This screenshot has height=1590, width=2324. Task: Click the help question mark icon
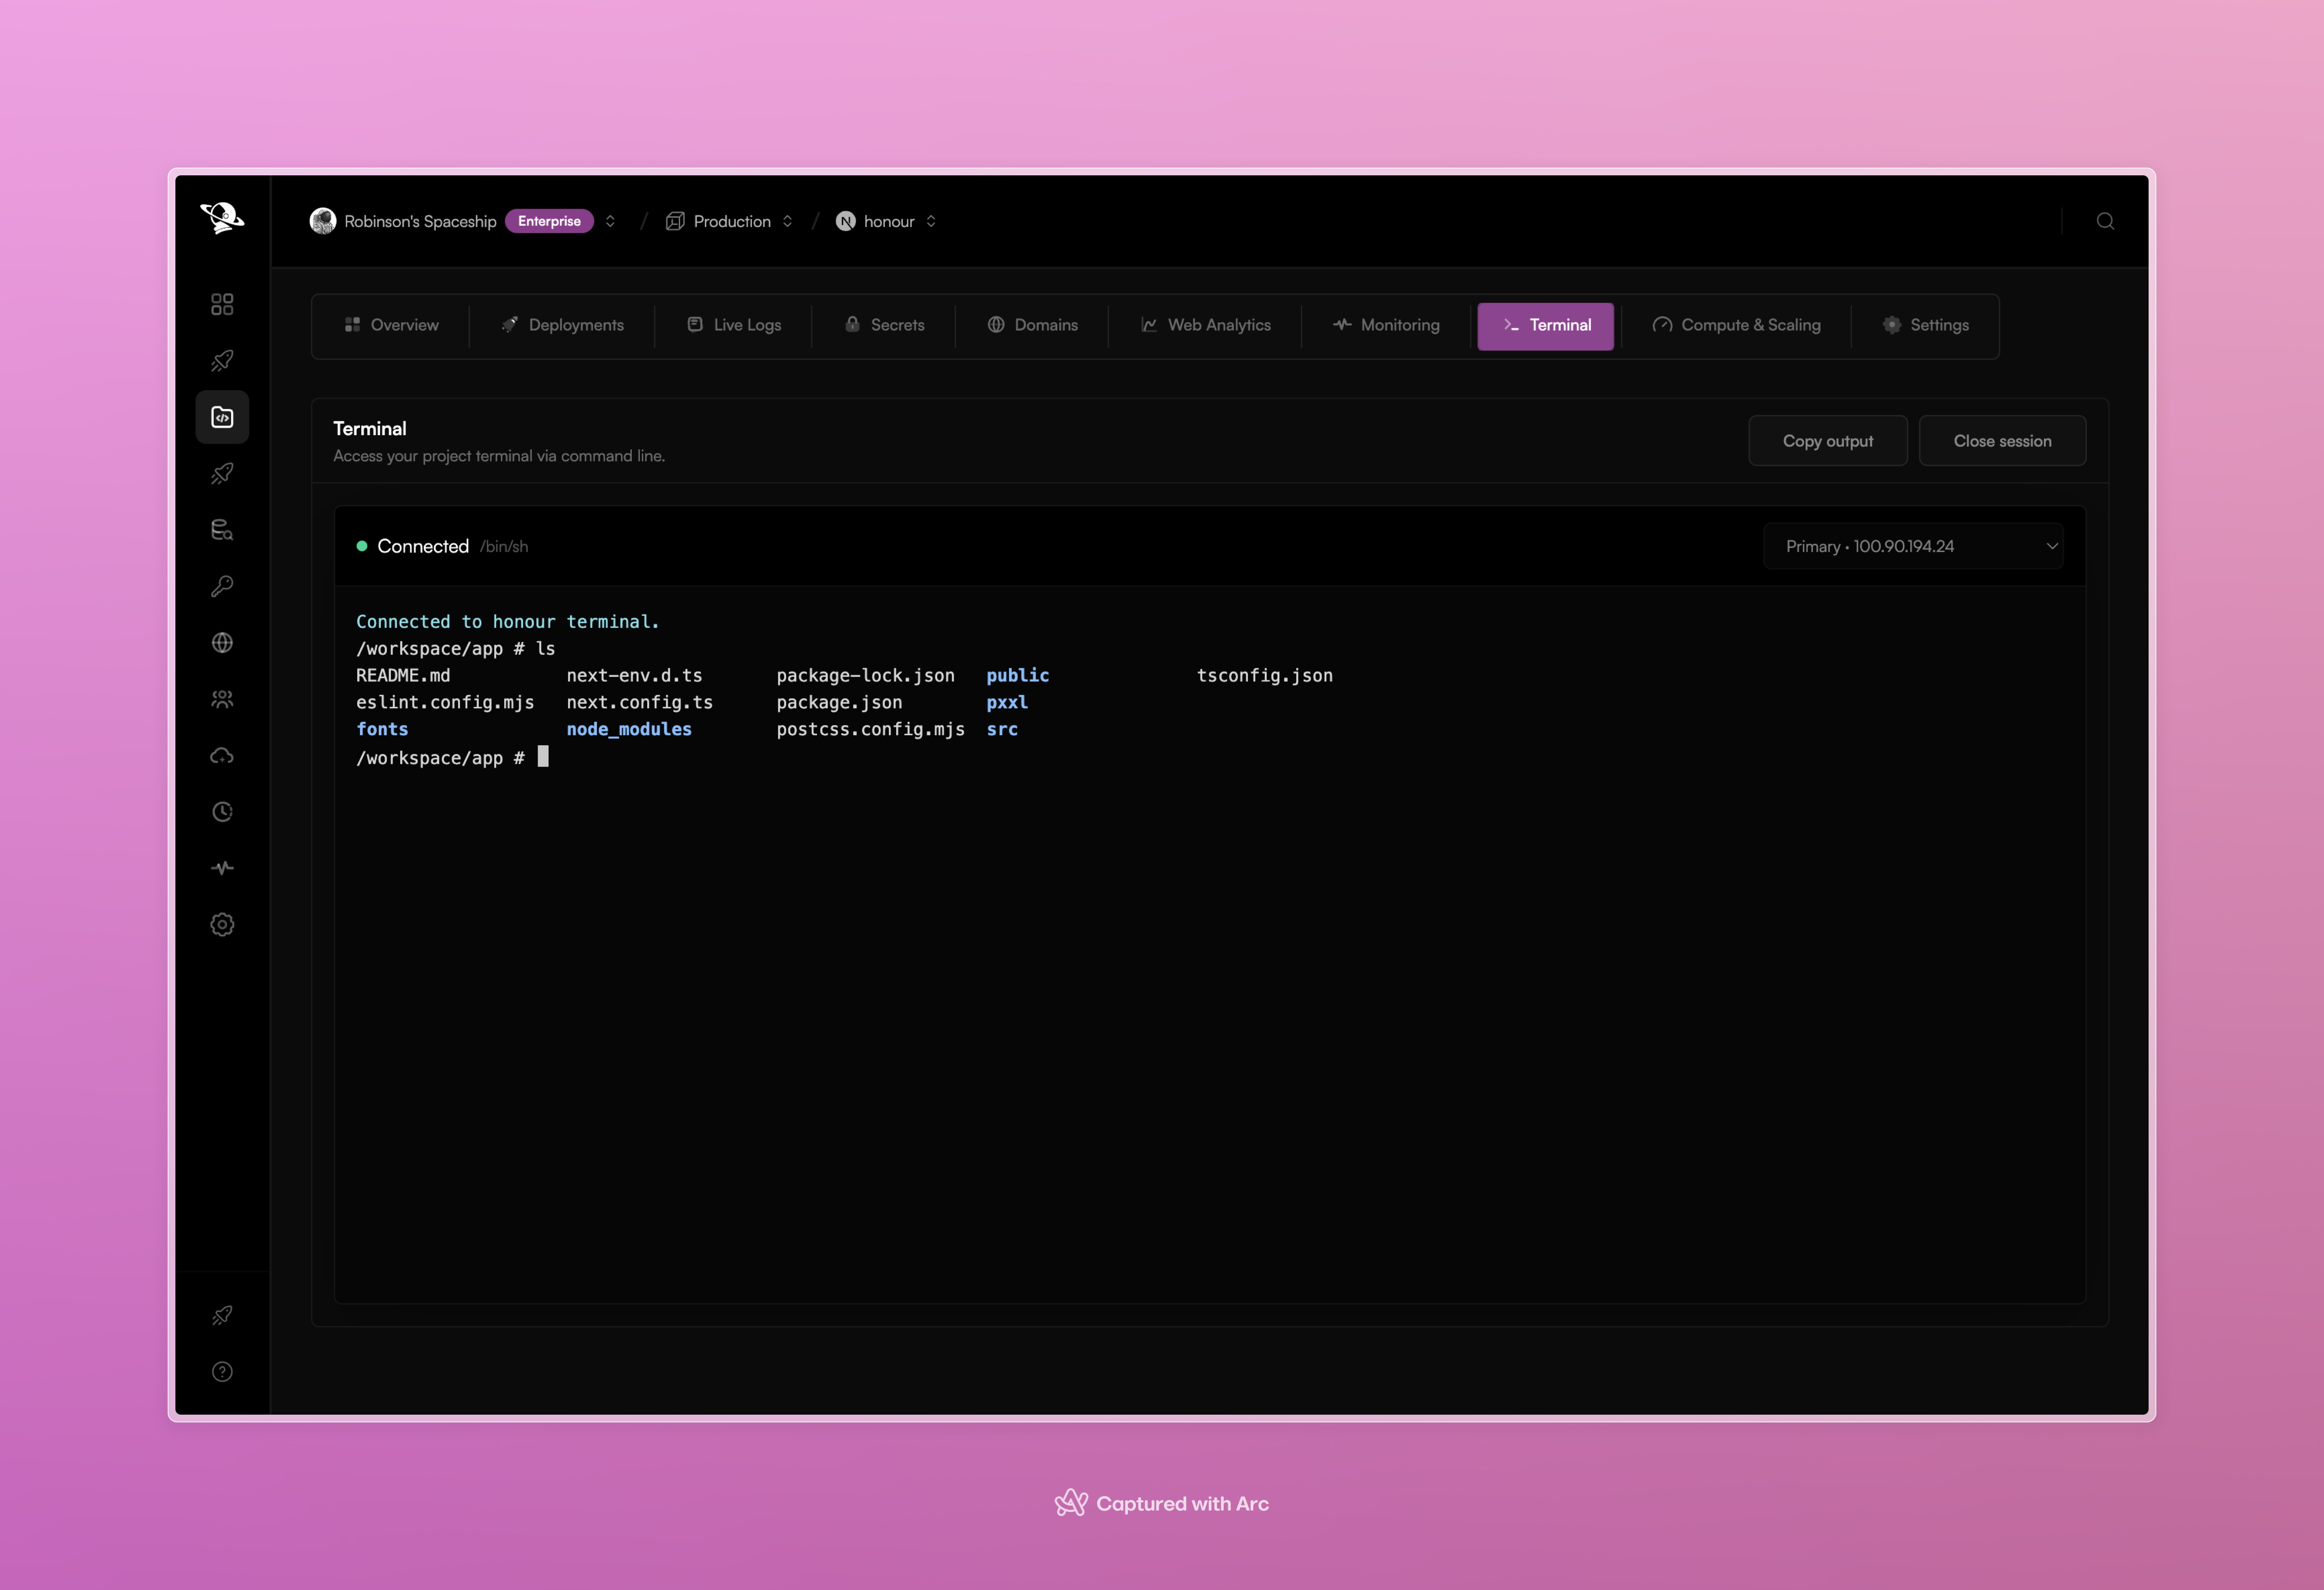click(x=222, y=1372)
